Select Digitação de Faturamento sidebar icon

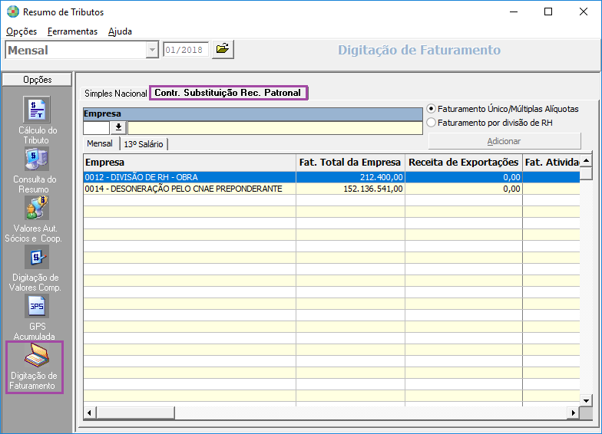click(37, 356)
